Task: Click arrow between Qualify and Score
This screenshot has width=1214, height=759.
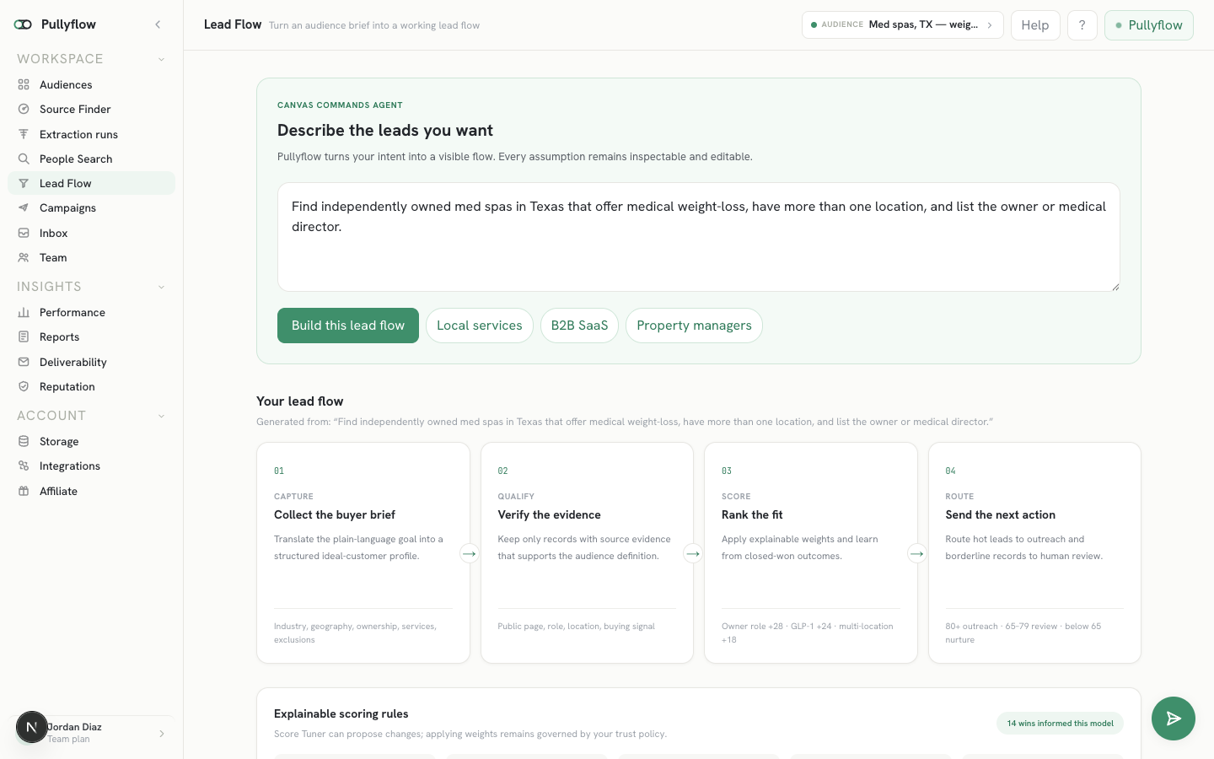Action: tap(693, 553)
